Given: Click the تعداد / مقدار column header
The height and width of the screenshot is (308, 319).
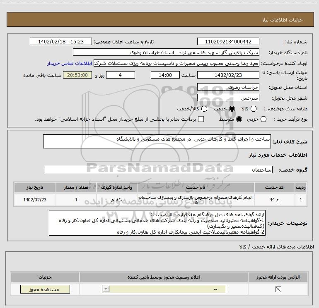Looking at the screenshot, I should pyautogui.click(x=76, y=187).
